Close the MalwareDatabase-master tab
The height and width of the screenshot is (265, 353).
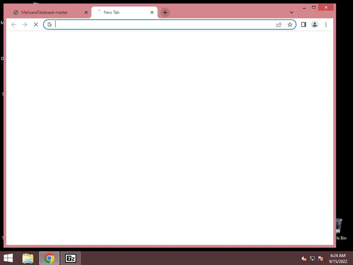tap(86, 12)
